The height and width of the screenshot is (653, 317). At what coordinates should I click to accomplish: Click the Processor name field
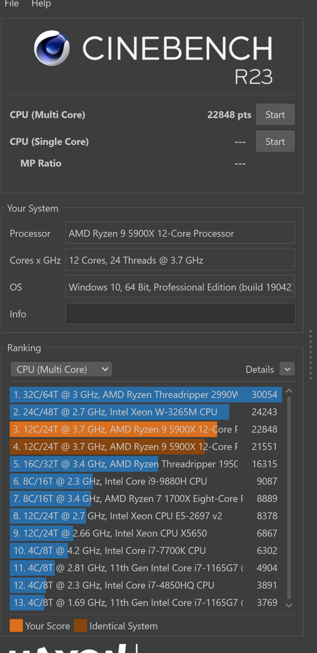180,233
